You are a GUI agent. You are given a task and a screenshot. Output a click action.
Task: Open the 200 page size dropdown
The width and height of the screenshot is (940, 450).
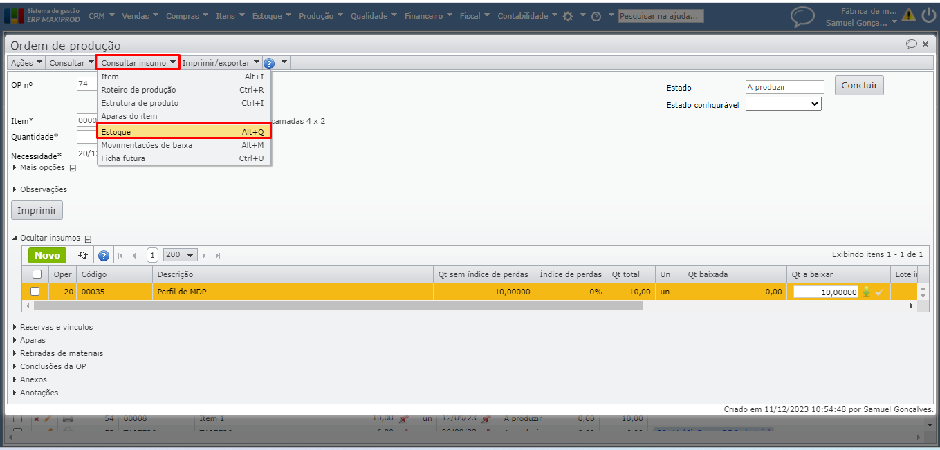(181, 255)
